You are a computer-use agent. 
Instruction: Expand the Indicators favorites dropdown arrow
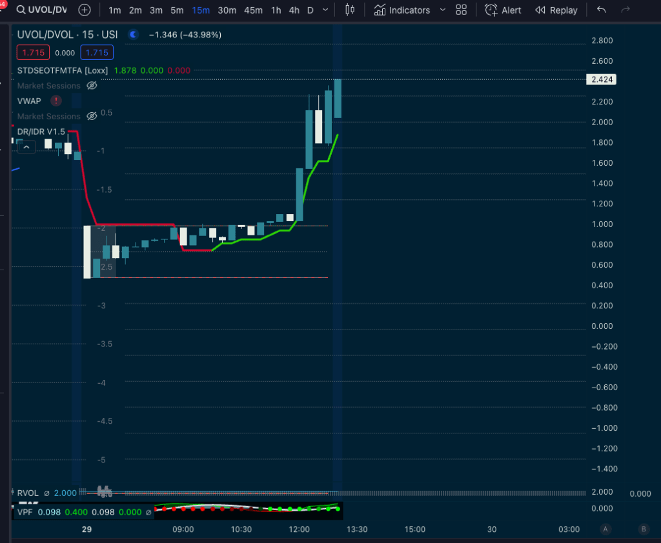[x=442, y=10]
